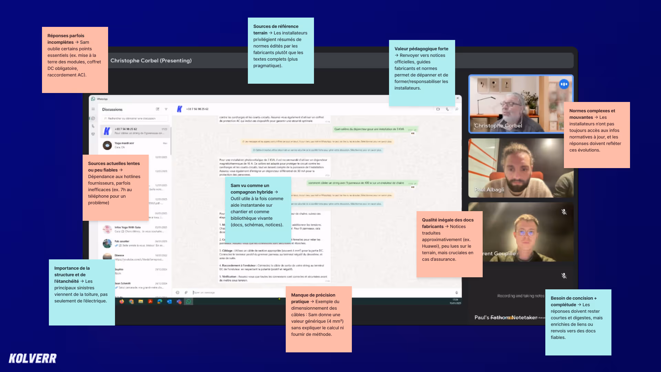
Task: Open the 'Fab savatier' conversation
Action: (x=135, y=243)
